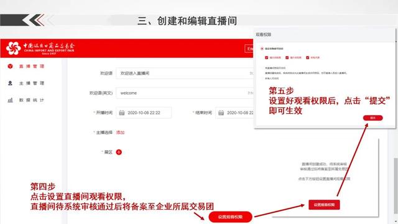The image size is (398, 224).
Task: Open the 数据统计 menu item
Action: click(x=32, y=100)
